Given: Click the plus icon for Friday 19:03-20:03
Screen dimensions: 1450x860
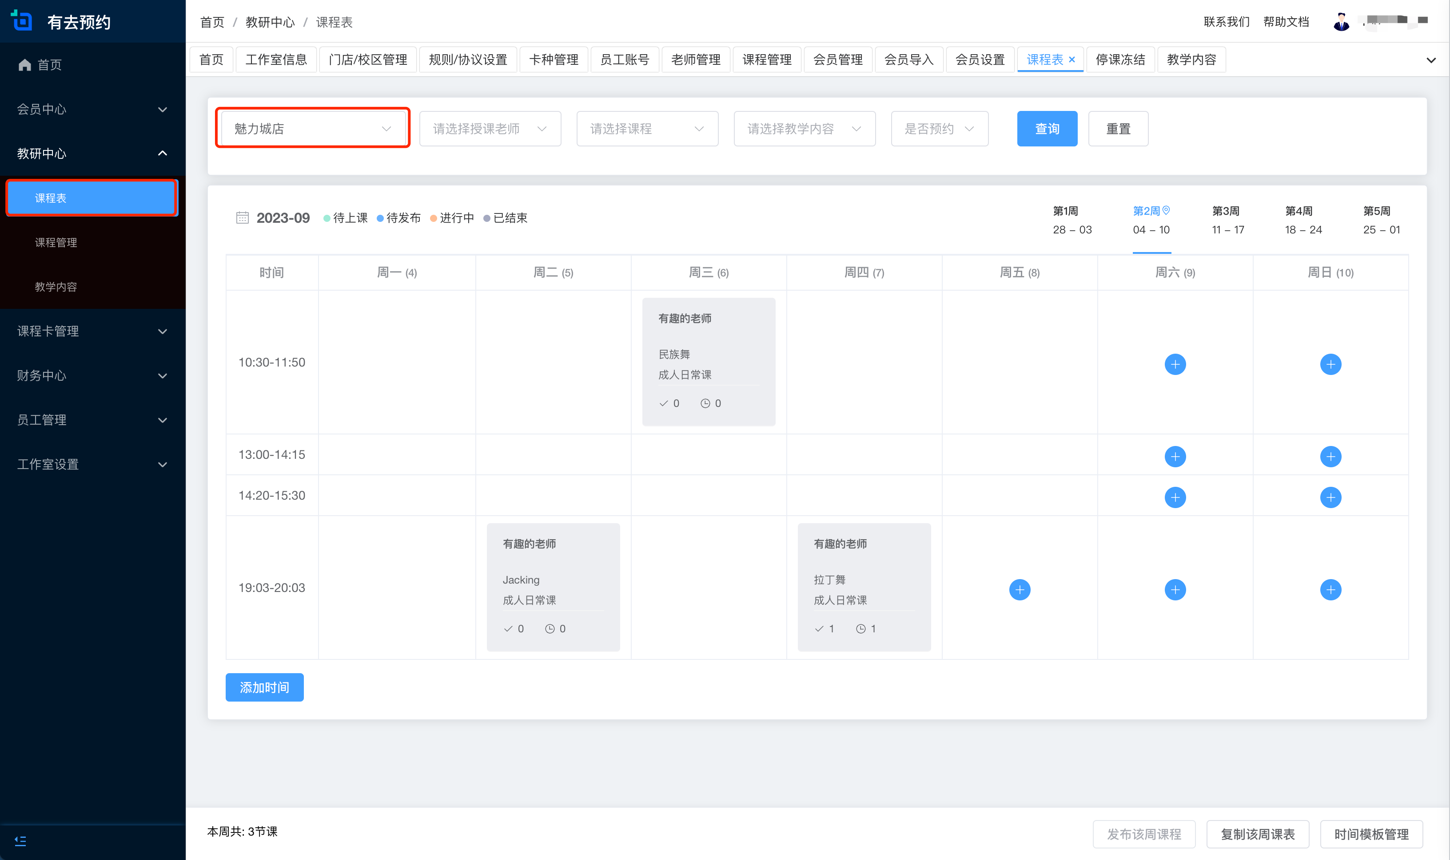Looking at the screenshot, I should coord(1020,590).
